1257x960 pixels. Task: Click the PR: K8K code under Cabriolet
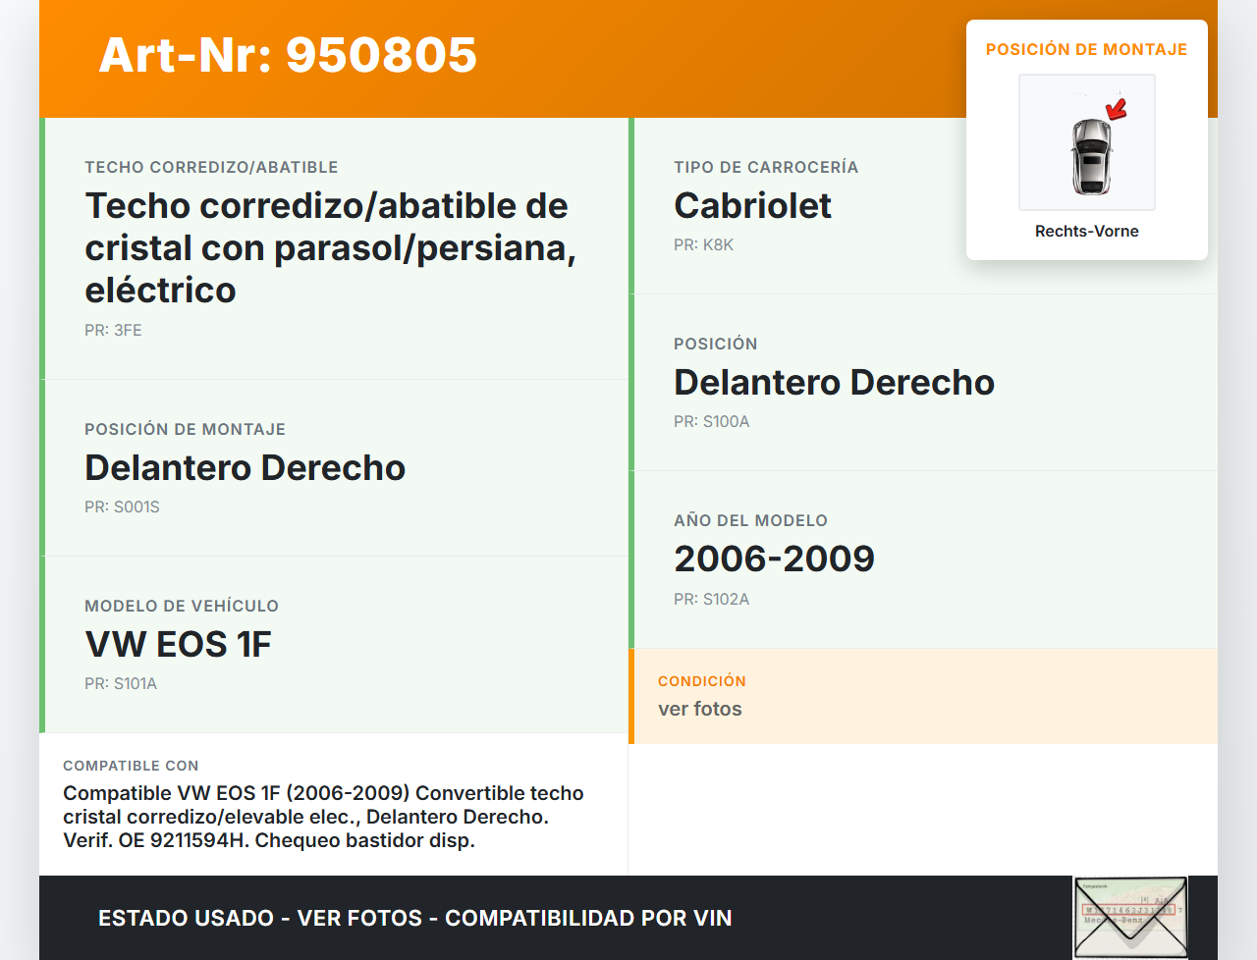click(703, 244)
